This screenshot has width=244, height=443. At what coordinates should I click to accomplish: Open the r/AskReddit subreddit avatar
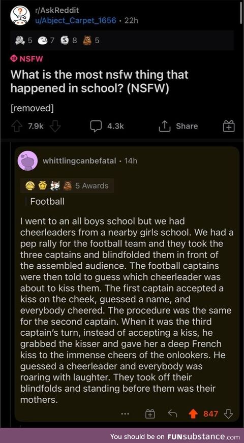coord(20,15)
